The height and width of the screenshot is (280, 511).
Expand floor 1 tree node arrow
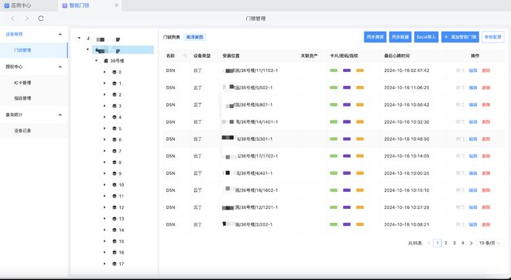[105, 84]
